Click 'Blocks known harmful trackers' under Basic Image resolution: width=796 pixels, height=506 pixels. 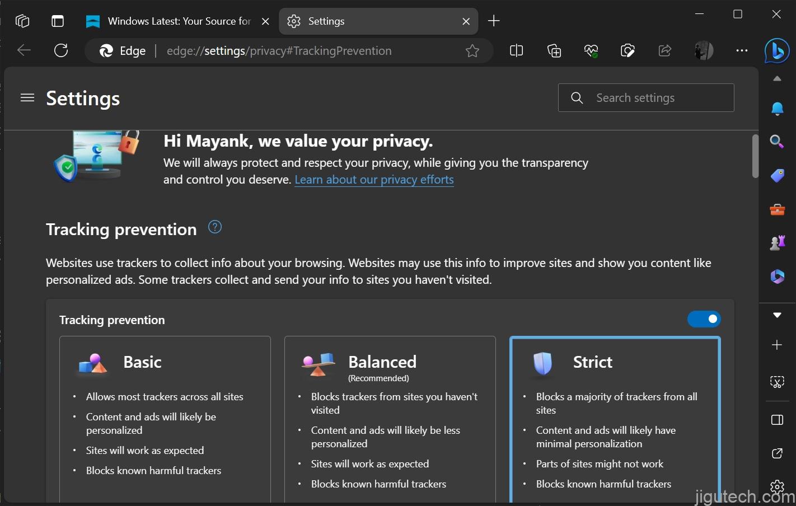tap(153, 471)
